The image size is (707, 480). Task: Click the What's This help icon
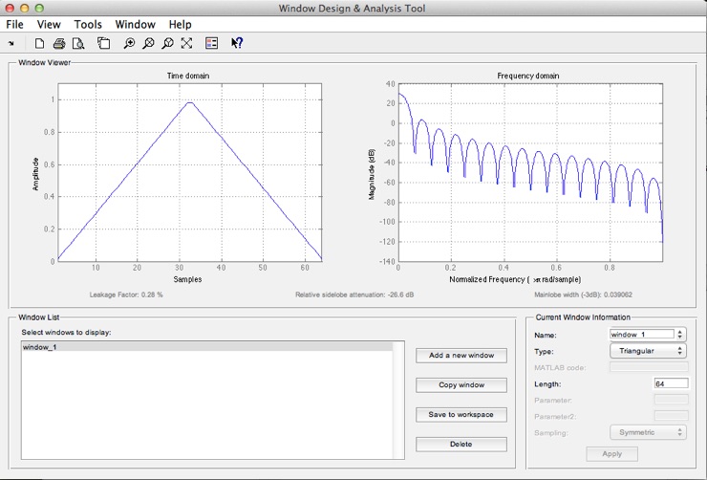(x=237, y=43)
